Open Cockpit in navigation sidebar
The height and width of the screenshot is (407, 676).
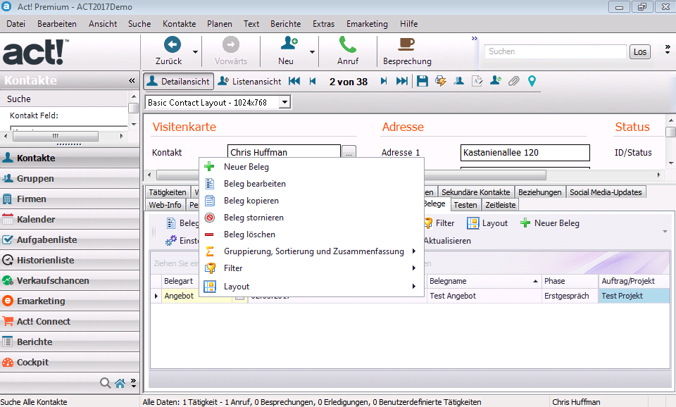coord(70,362)
